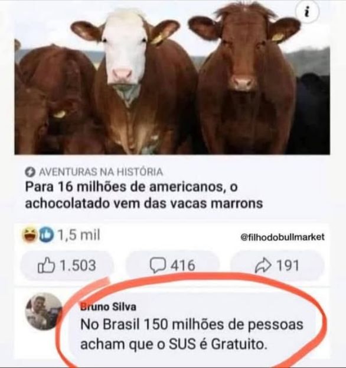
Task: Click the share arrow icon
Action: tap(263, 266)
